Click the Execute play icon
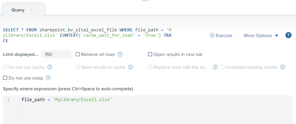 click(x=212, y=35)
